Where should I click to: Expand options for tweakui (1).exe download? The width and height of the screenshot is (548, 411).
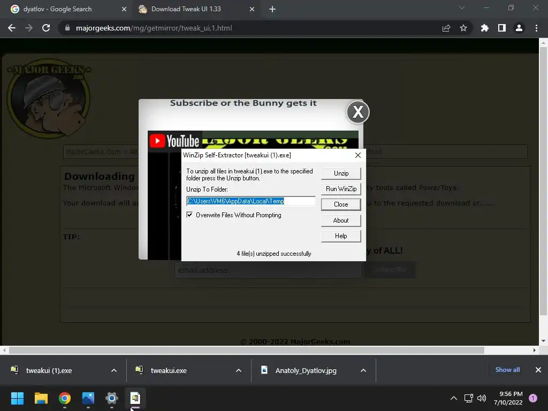(x=114, y=370)
